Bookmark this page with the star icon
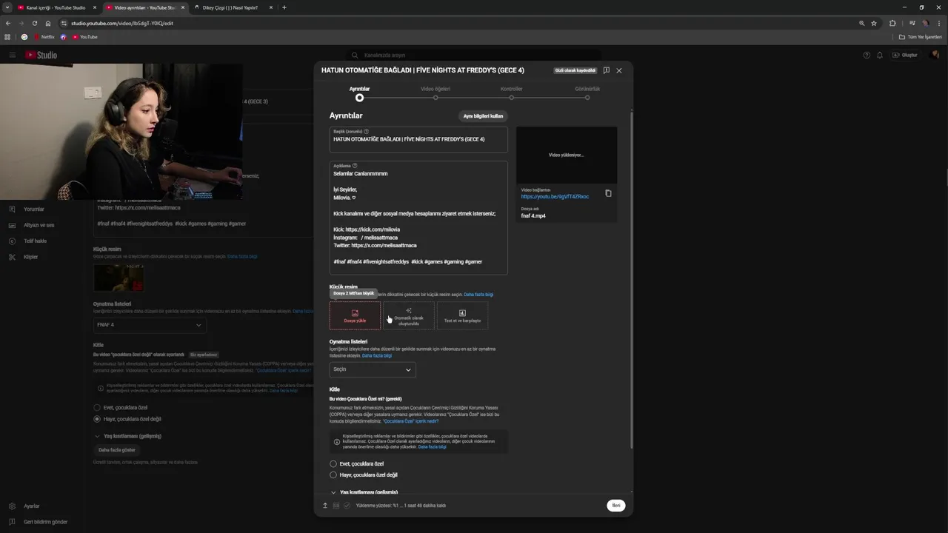Image resolution: width=948 pixels, height=533 pixels. tap(874, 23)
